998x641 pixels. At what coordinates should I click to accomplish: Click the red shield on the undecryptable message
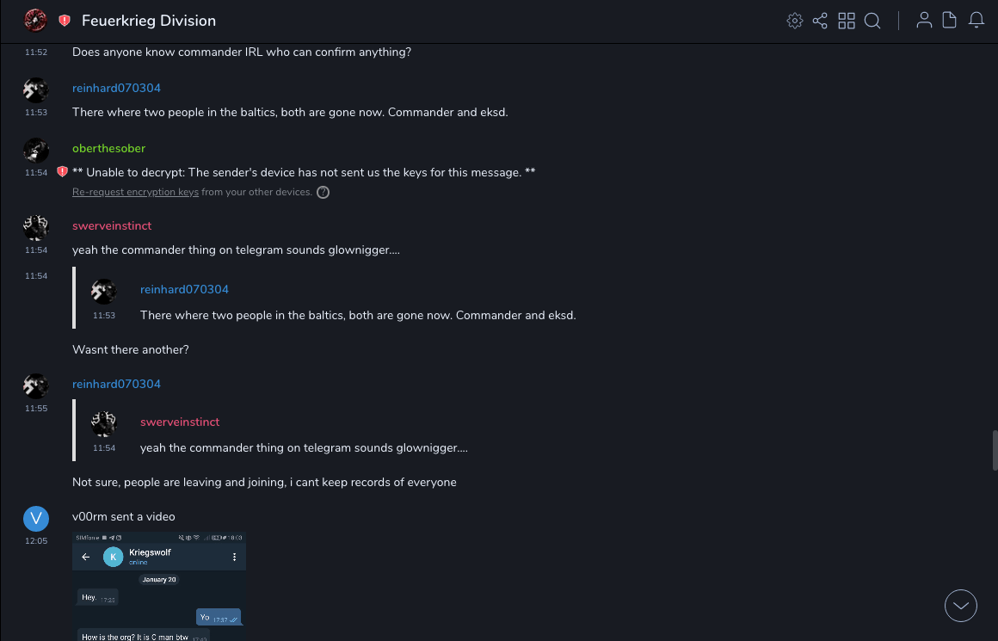pyautogui.click(x=62, y=172)
